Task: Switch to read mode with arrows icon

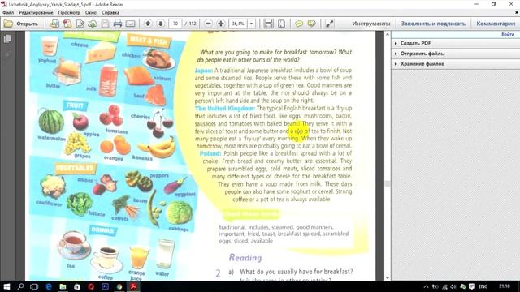Action: coord(329,24)
